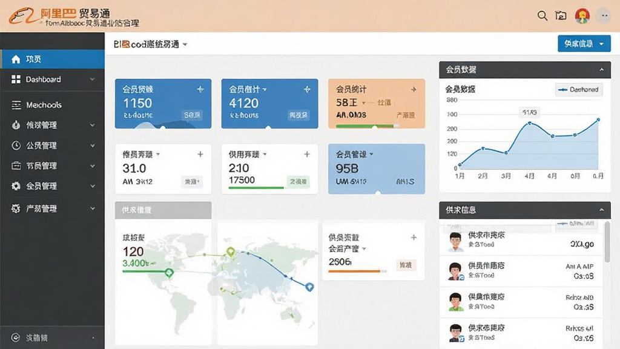Open dropdown on the 210 card title
Image resolution: width=620 pixels, height=349 pixels.
pos(265,155)
